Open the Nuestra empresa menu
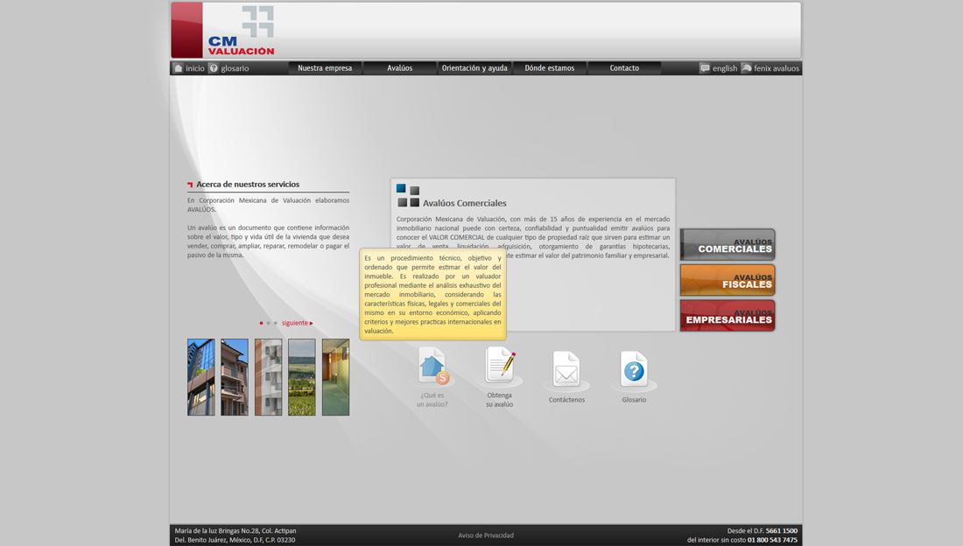This screenshot has width=963, height=546. point(325,68)
